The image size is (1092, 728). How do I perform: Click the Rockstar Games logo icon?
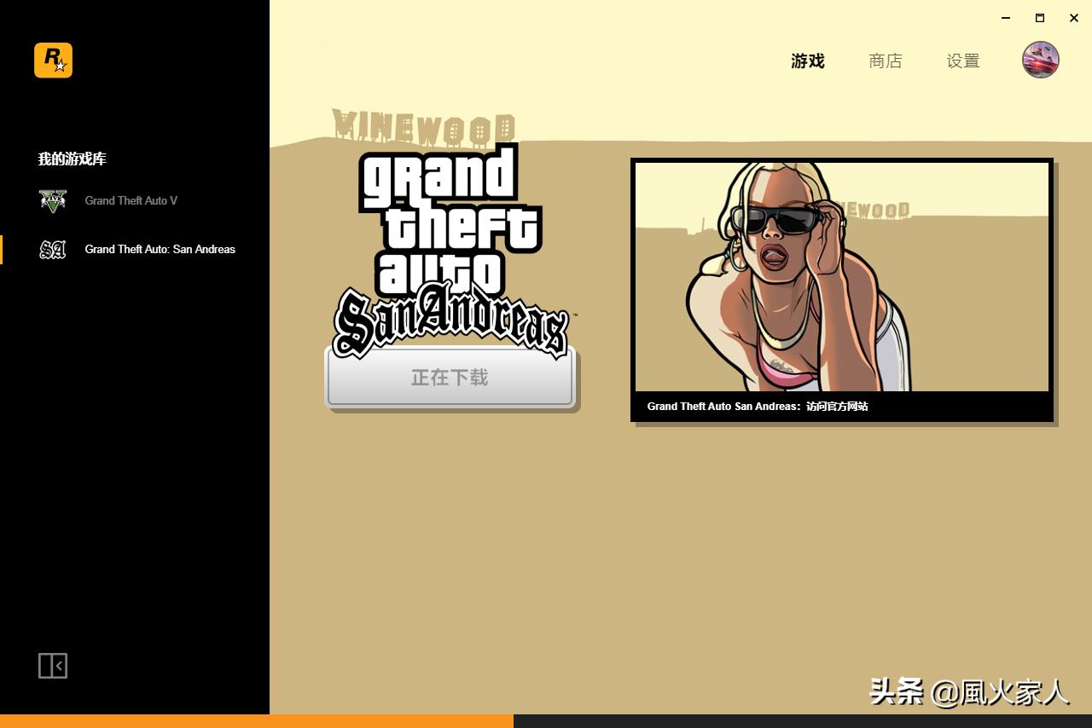[x=53, y=61]
